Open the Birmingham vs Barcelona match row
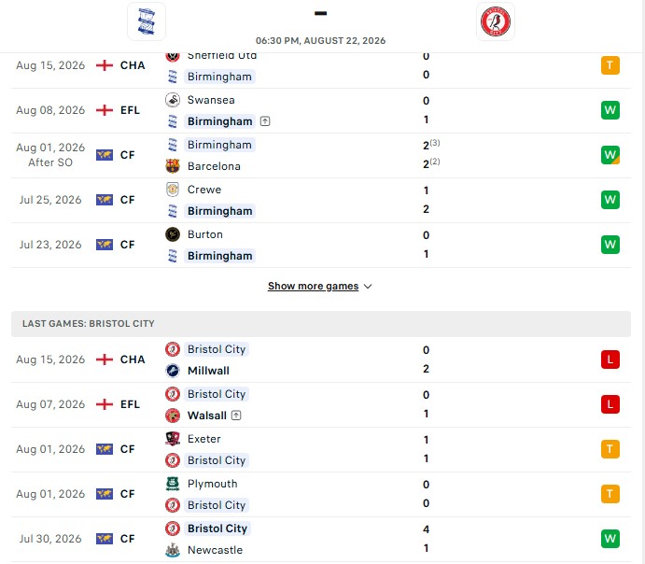The height and width of the screenshot is (564, 645). pyautogui.click(x=321, y=156)
